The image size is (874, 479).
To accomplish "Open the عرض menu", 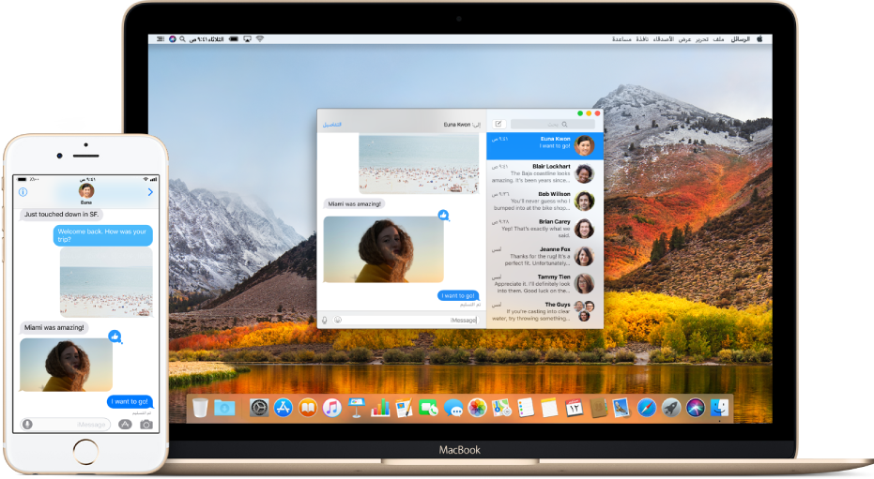I will [684, 39].
